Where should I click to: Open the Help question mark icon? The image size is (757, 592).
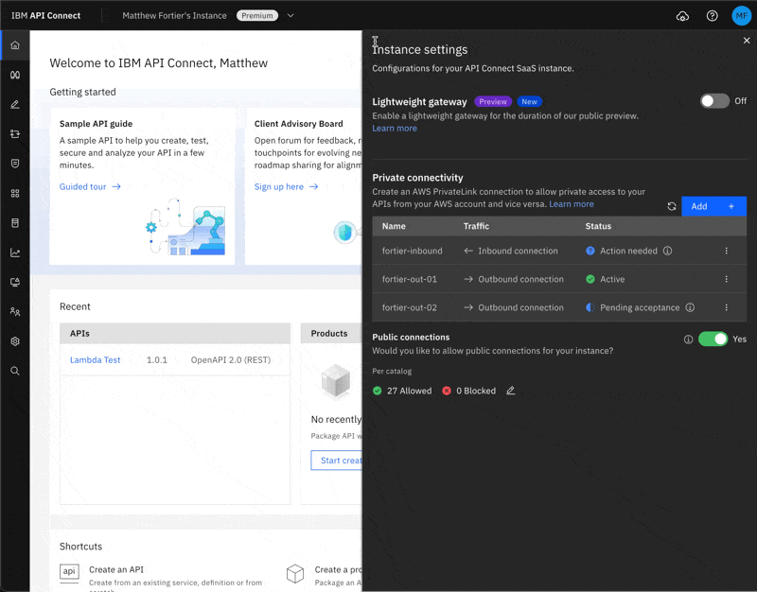click(713, 16)
